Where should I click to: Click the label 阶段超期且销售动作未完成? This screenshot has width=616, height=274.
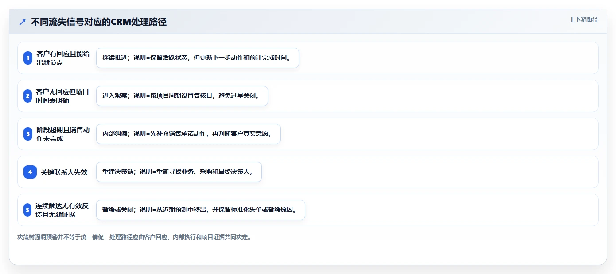[63, 134]
